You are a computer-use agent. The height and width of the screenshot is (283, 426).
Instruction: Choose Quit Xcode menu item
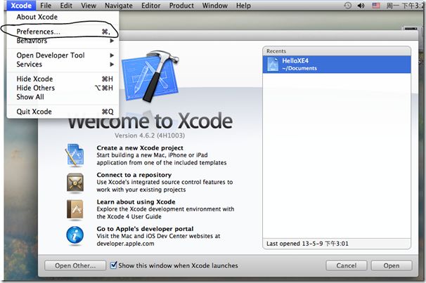coord(63,112)
